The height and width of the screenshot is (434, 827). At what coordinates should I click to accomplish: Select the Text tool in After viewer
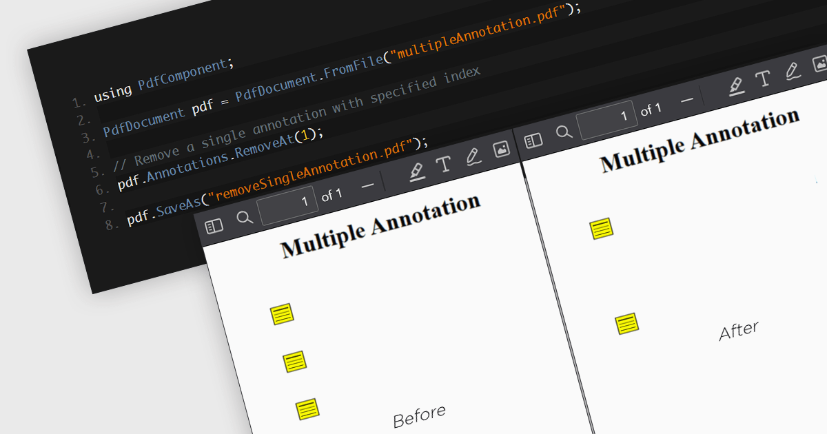click(x=762, y=79)
